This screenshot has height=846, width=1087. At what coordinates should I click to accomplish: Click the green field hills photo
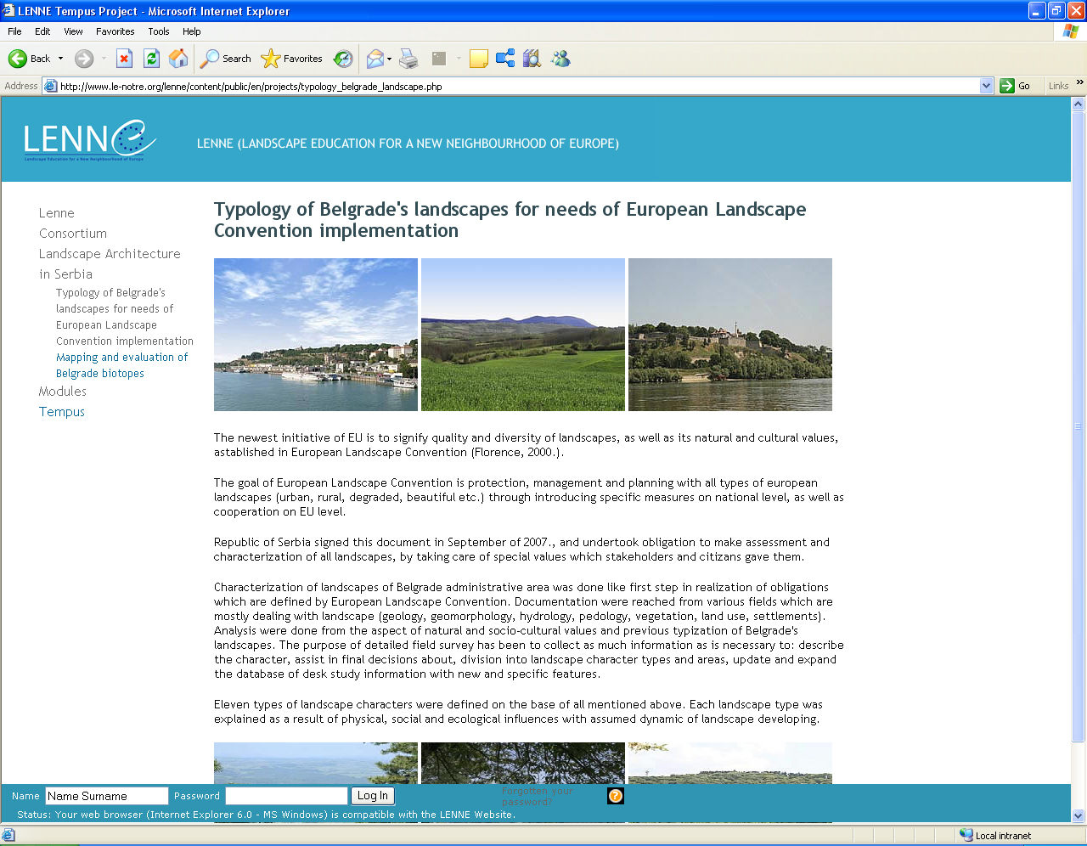pyautogui.click(x=523, y=335)
